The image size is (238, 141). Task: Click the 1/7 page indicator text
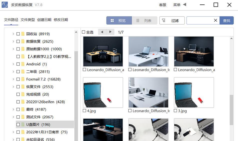[121, 32]
